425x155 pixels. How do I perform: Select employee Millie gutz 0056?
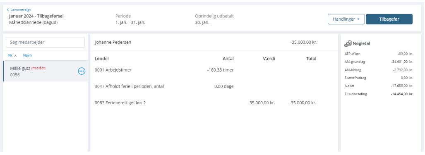(x=46, y=71)
